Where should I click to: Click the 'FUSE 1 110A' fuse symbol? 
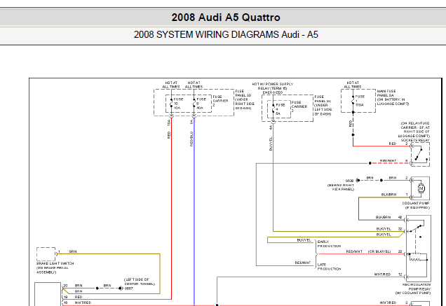(353, 101)
